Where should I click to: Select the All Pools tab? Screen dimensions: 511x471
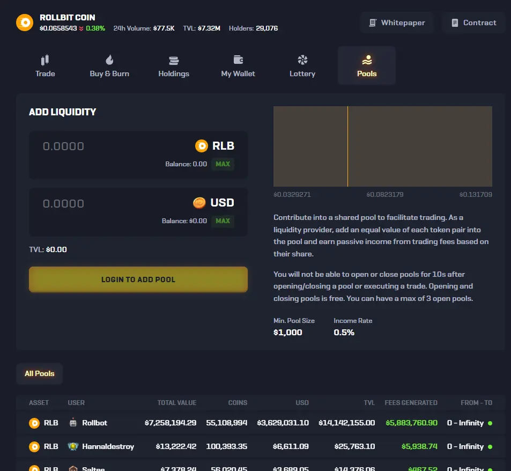40,373
